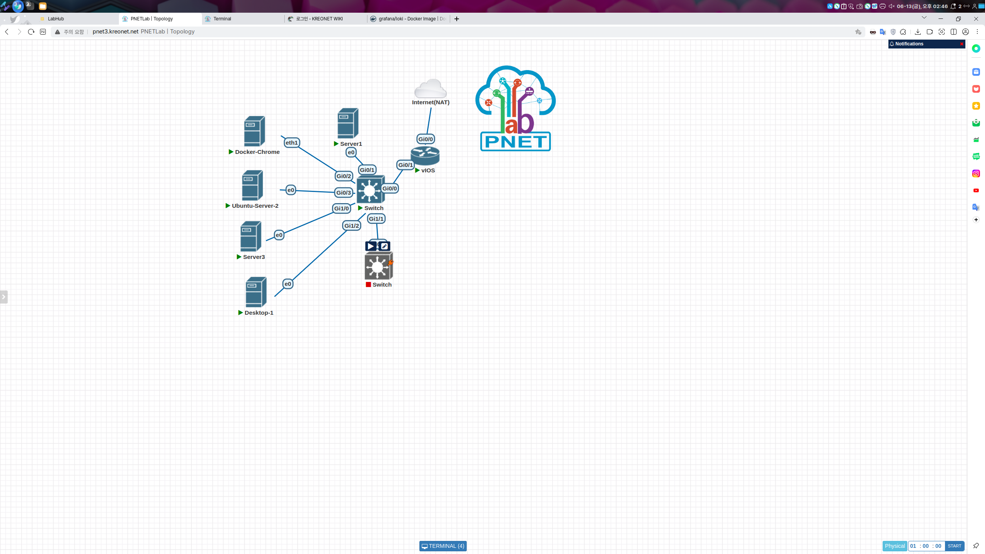Viewport: 985px width, 554px height.
Task: Click the timer seconds field
Action: tap(938, 546)
